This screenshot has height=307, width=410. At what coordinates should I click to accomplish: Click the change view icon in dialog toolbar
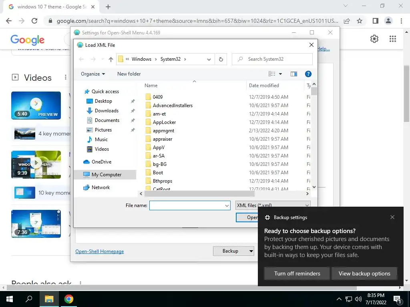[272, 74]
